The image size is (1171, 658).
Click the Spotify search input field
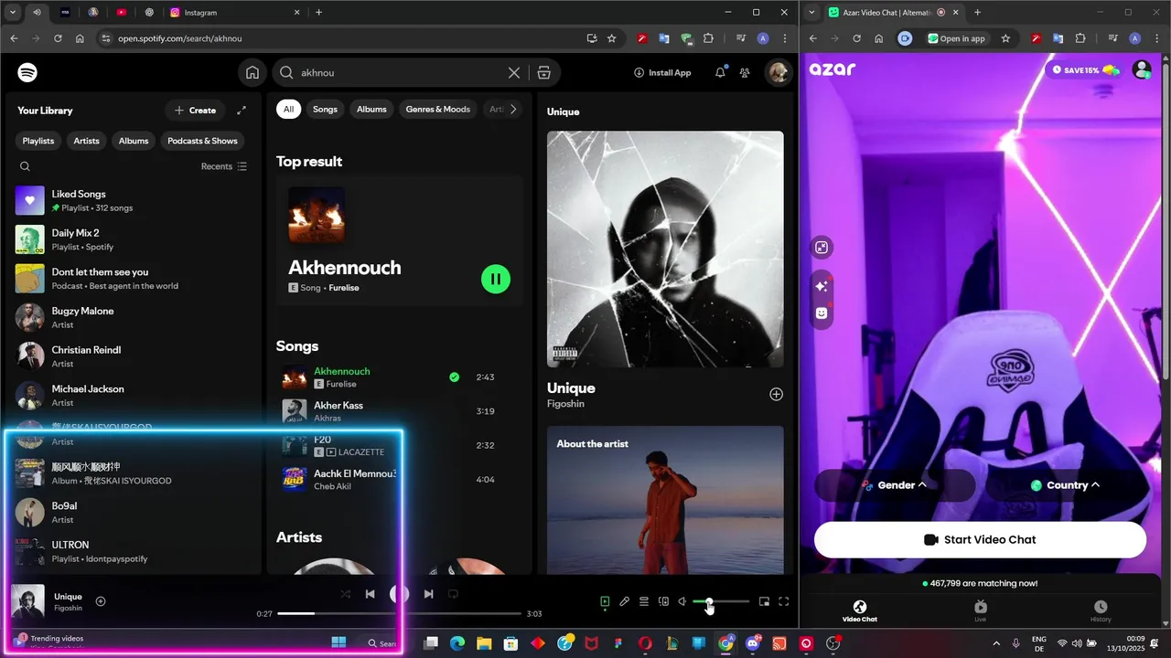click(x=399, y=73)
